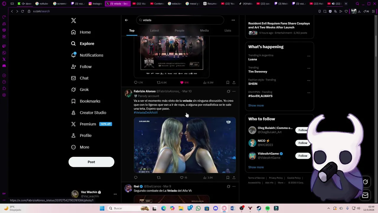
Task: Select the Top tab
Action: (132, 30)
